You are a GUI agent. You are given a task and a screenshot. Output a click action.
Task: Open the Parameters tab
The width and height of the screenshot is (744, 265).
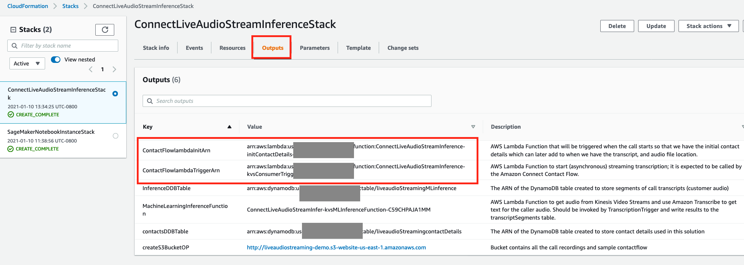click(315, 48)
